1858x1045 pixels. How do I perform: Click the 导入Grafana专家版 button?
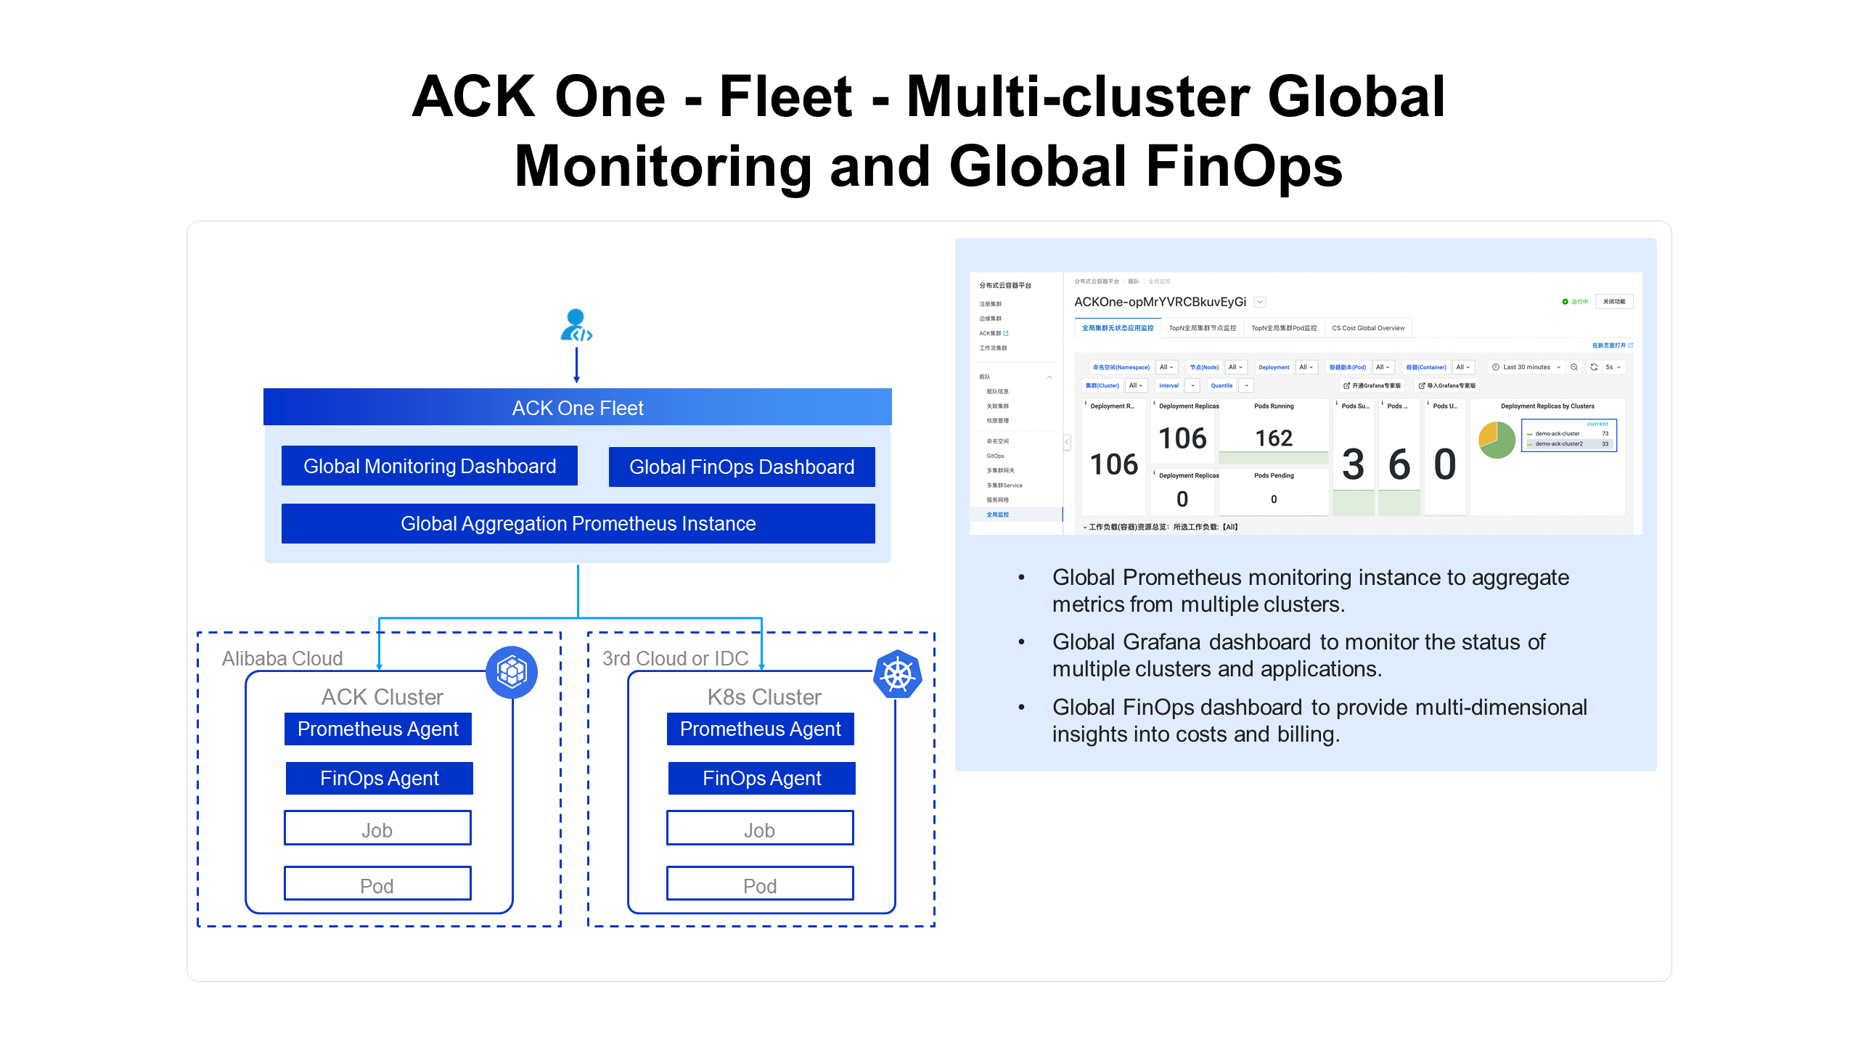[x=1446, y=386]
